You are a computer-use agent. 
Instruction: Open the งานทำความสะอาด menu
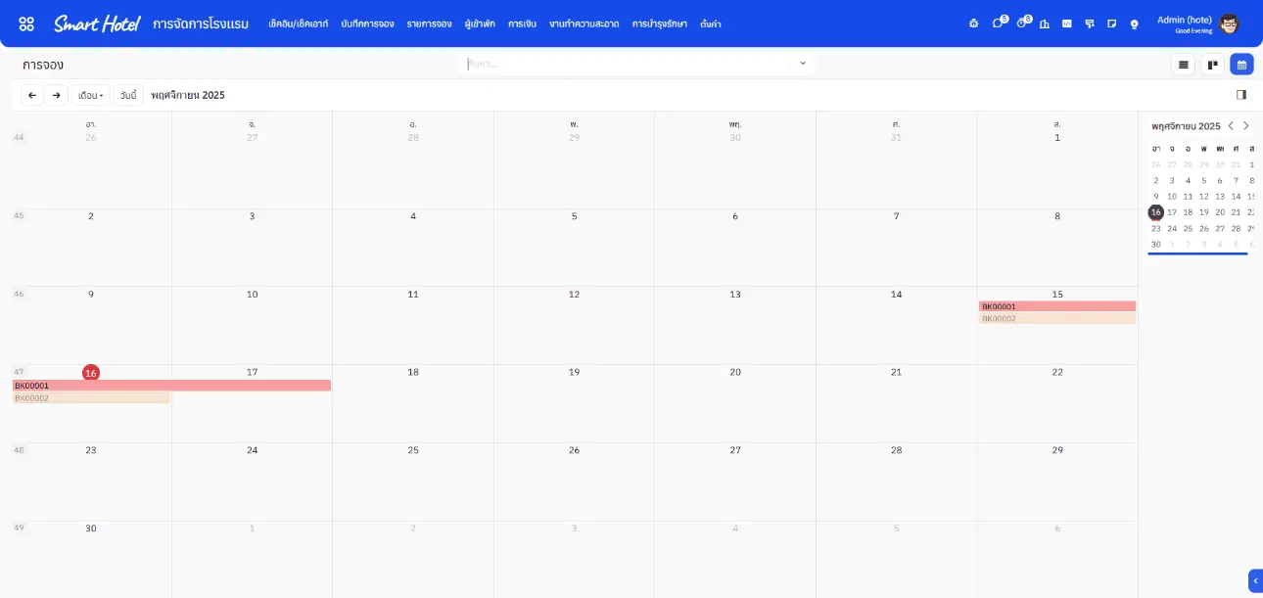(x=584, y=23)
